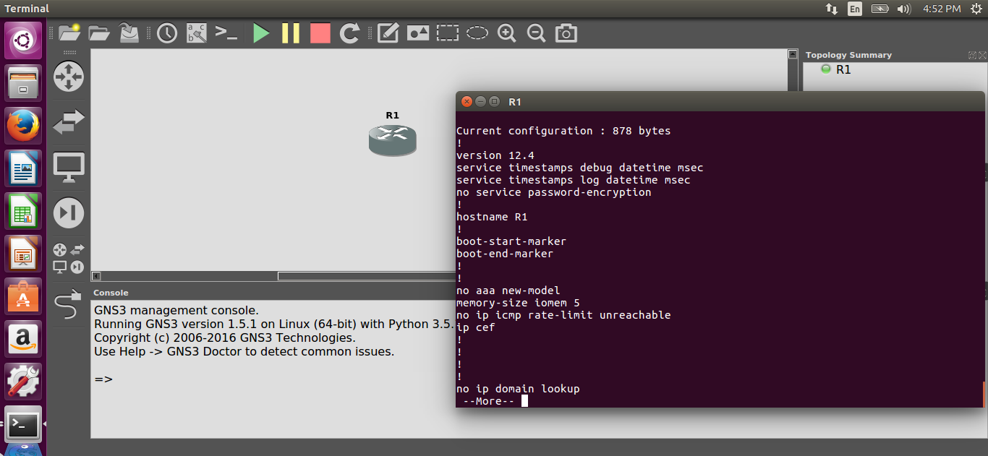
Task: Click the canvas scroll-up arrow
Action: [792, 54]
